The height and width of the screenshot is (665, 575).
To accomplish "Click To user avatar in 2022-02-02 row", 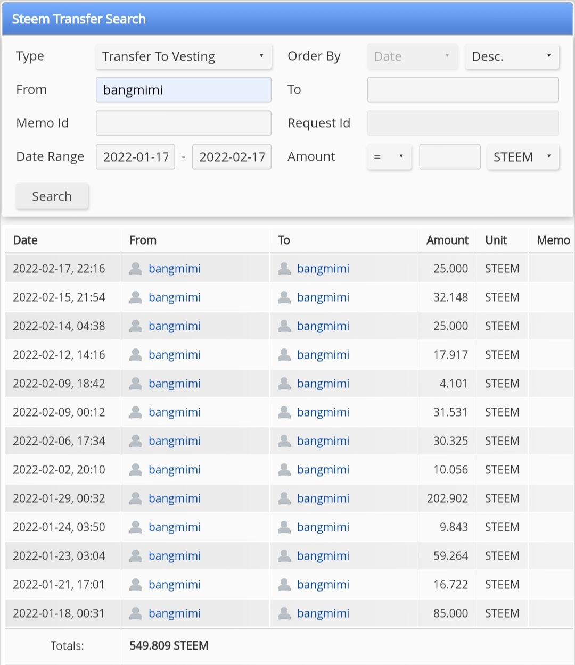I will 284,470.
